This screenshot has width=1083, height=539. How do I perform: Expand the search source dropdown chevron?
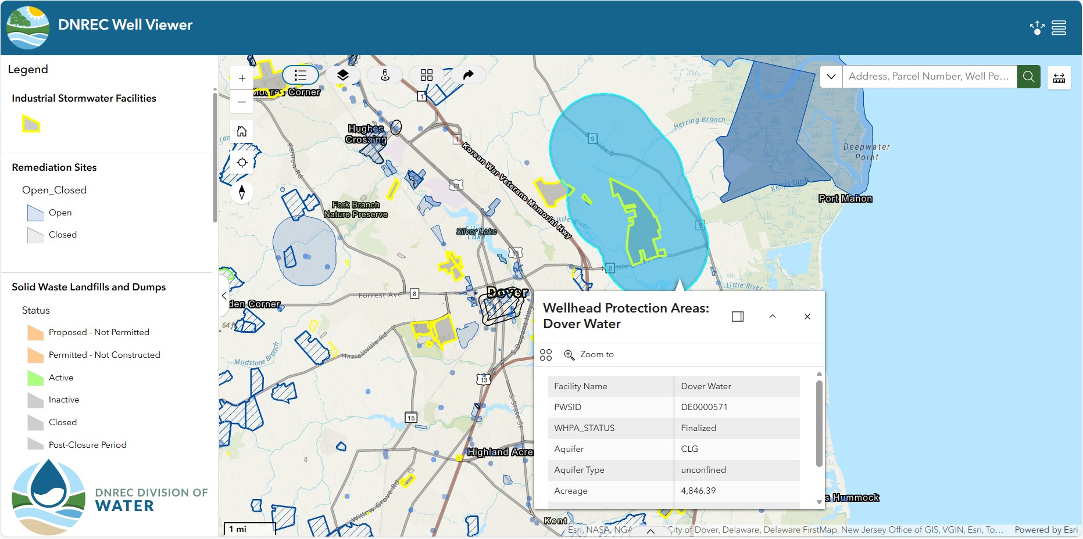[831, 77]
